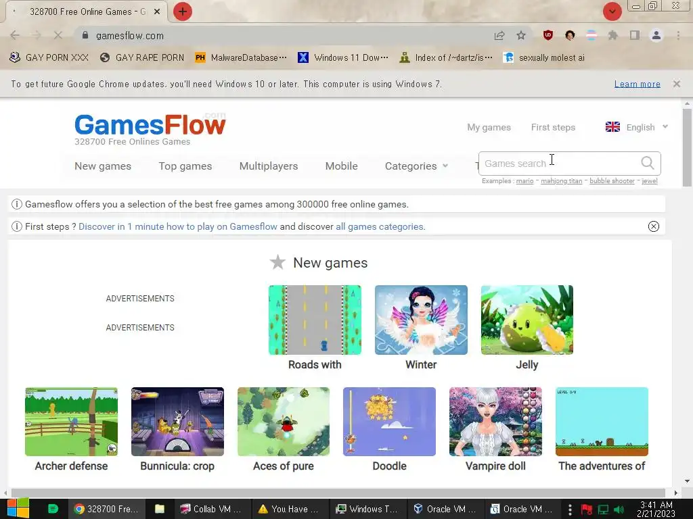Viewport: 693px width, 519px height.
Task: Open the Chrome profile avatar icon
Action: tap(656, 35)
